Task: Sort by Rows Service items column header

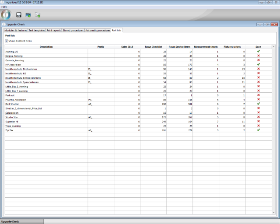Action: pyautogui.click(x=179, y=47)
